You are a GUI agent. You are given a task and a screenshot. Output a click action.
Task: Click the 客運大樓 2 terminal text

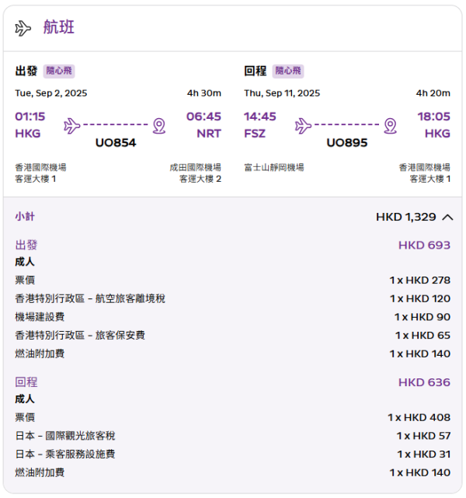point(200,179)
